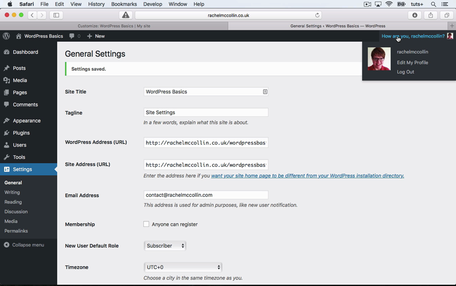Click small avatar in admin bar
This screenshot has width=456, height=286.
(x=450, y=36)
